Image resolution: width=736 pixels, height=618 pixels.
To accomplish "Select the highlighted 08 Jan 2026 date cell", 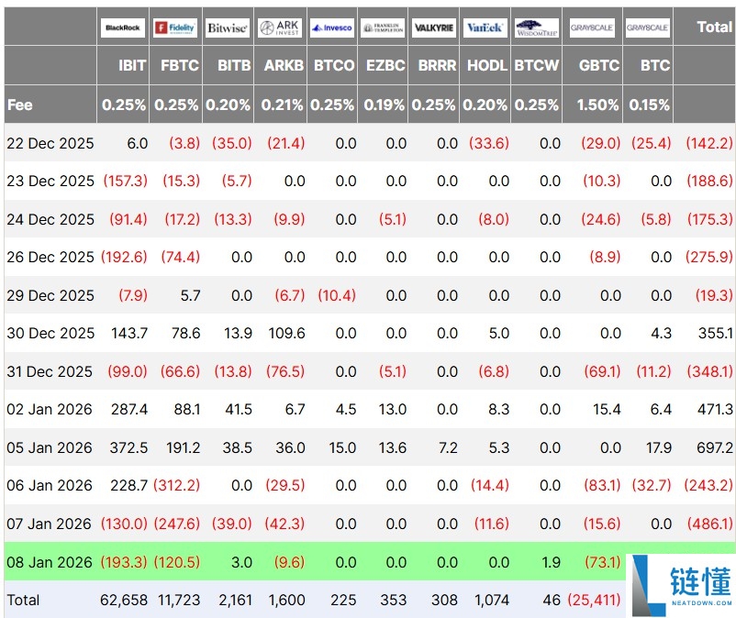I will point(50,562).
